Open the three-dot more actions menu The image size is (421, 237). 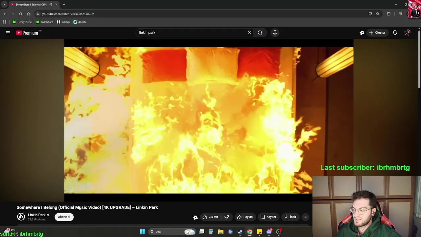(x=305, y=217)
